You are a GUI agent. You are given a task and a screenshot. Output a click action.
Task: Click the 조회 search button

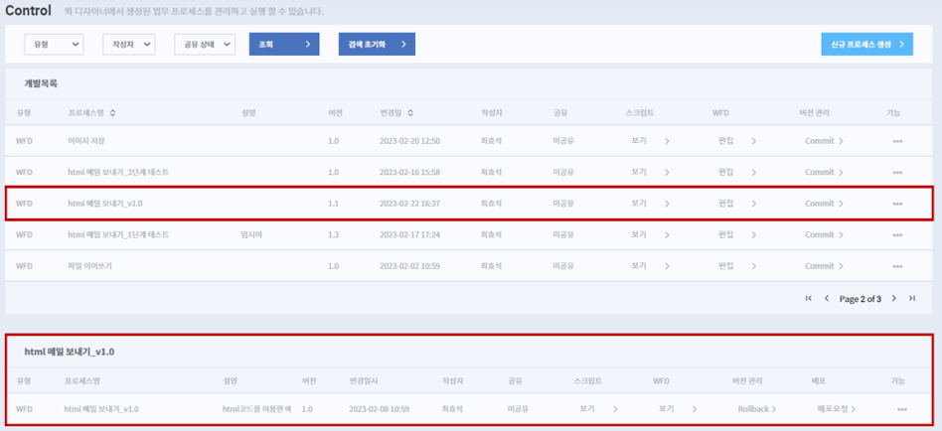284,45
